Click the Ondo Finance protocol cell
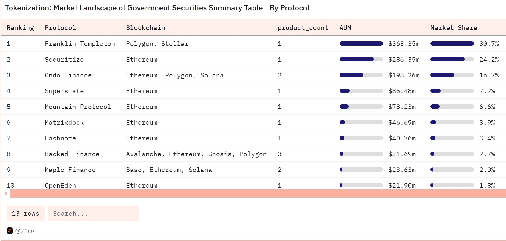Image resolution: width=506 pixels, height=241 pixels. (x=68, y=75)
